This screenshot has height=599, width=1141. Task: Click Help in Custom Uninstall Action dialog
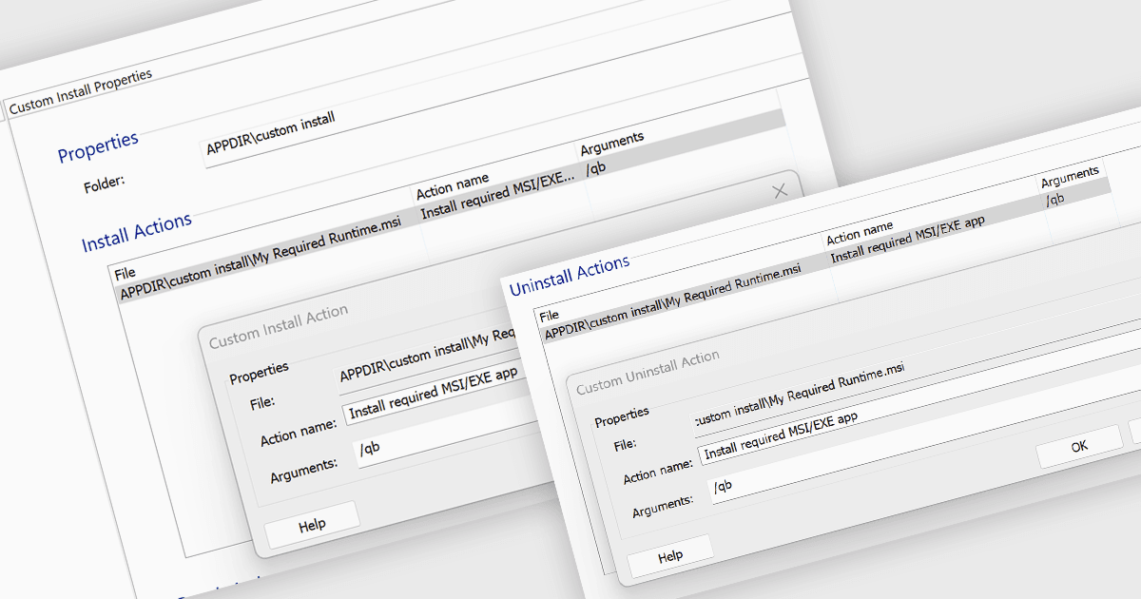point(670,556)
